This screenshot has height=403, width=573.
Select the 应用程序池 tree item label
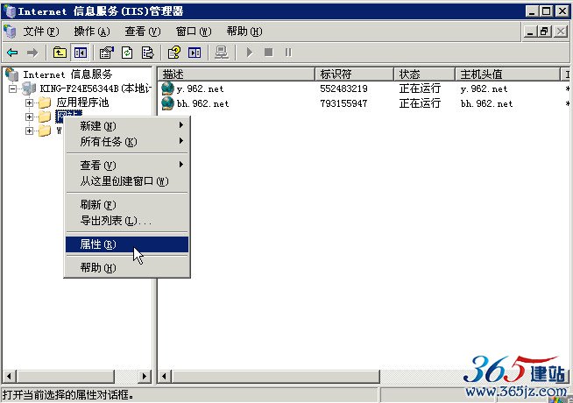coord(82,103)
